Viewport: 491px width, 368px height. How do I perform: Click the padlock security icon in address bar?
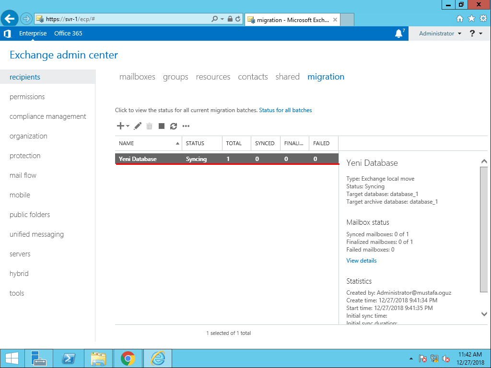click(230, 19)
